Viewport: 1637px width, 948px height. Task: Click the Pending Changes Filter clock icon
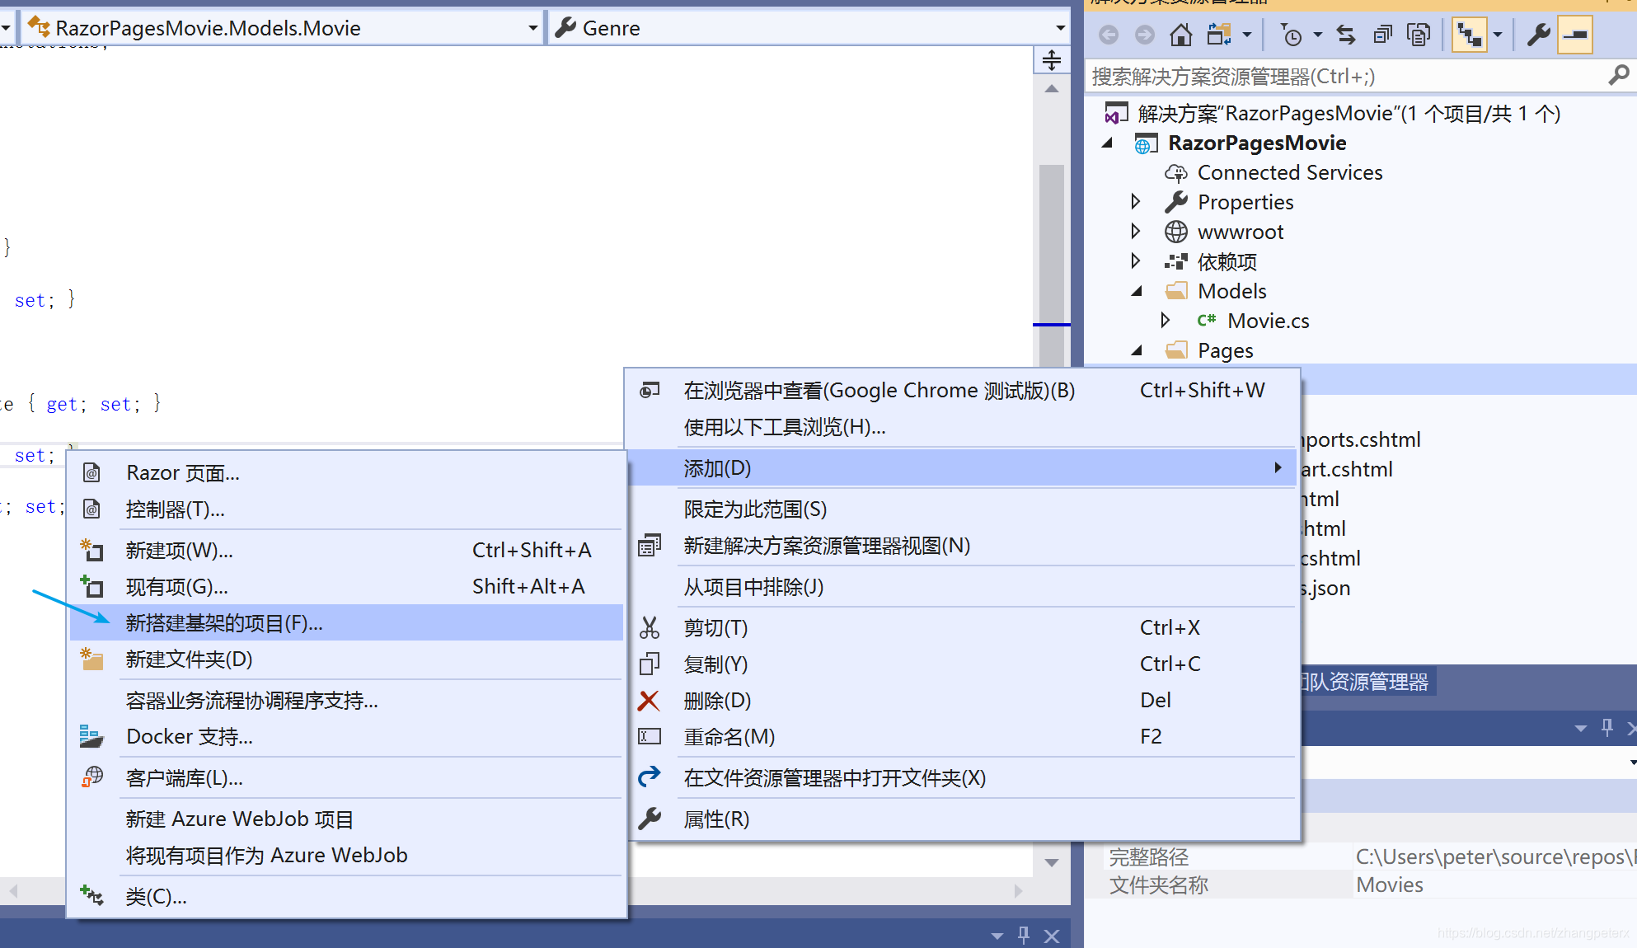point(1292,35)
